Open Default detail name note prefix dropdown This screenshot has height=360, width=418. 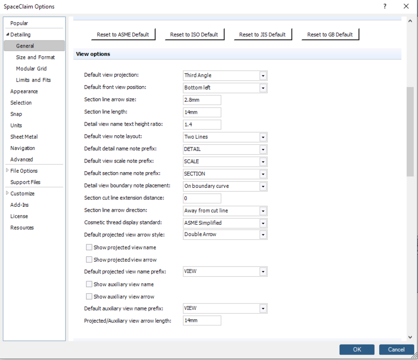pyautogui.click(x=263, y=149)
